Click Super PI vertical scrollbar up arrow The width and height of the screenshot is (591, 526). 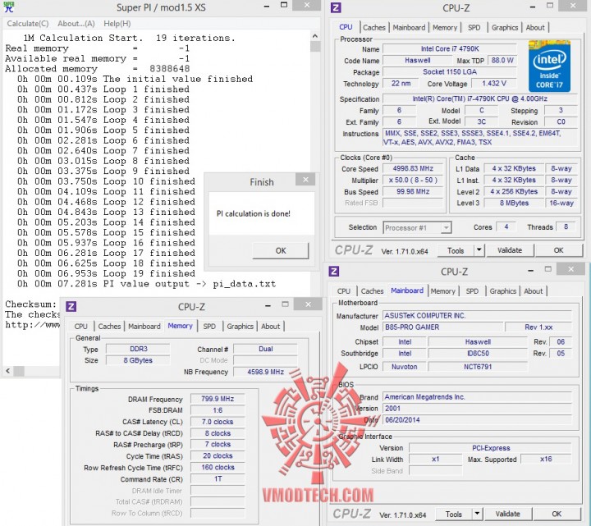(315, 36)
